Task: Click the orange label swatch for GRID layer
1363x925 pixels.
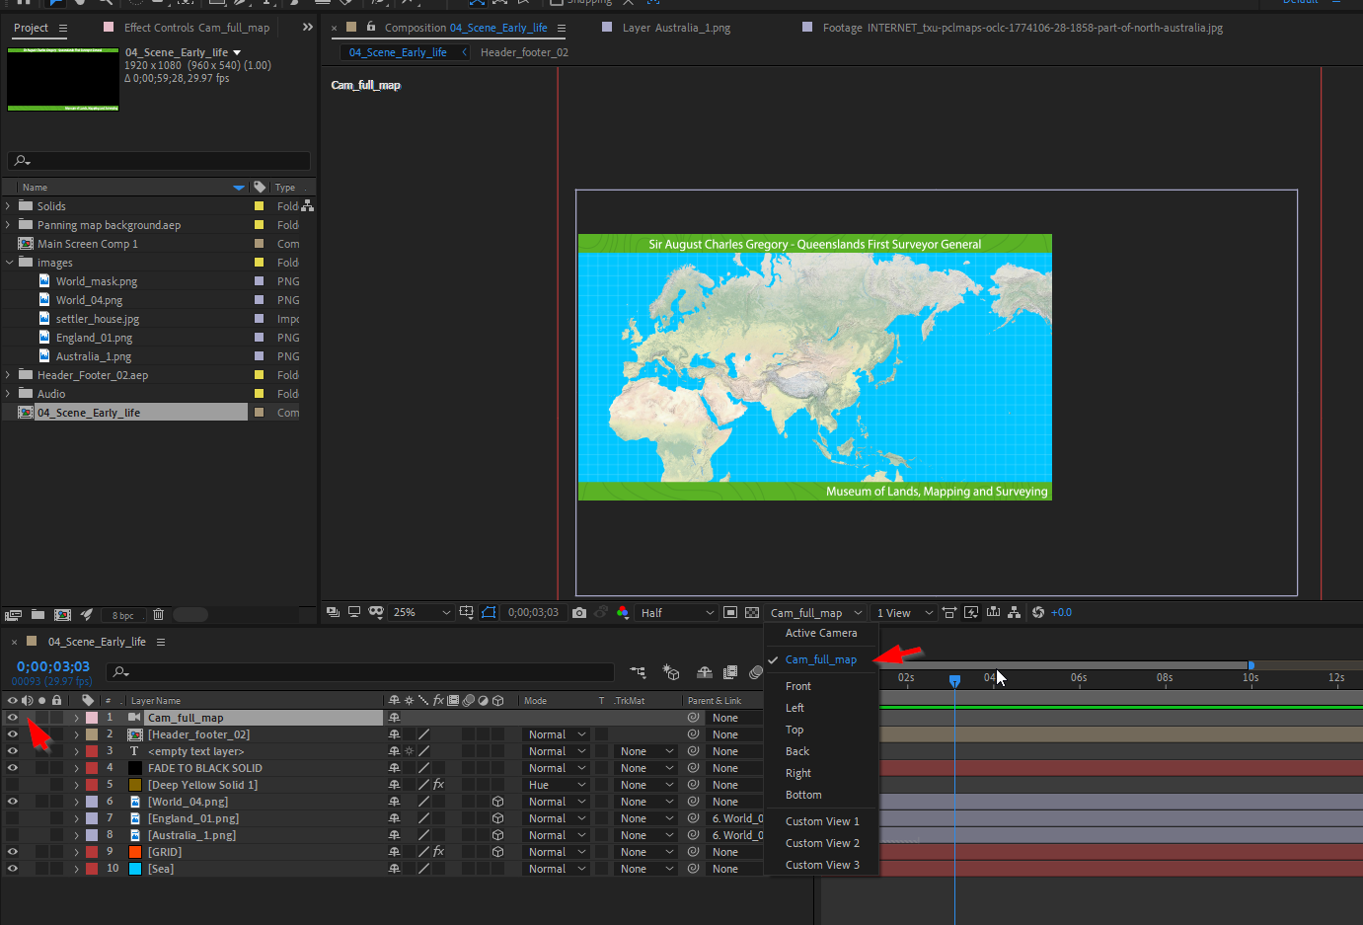Action: [135, 852]
